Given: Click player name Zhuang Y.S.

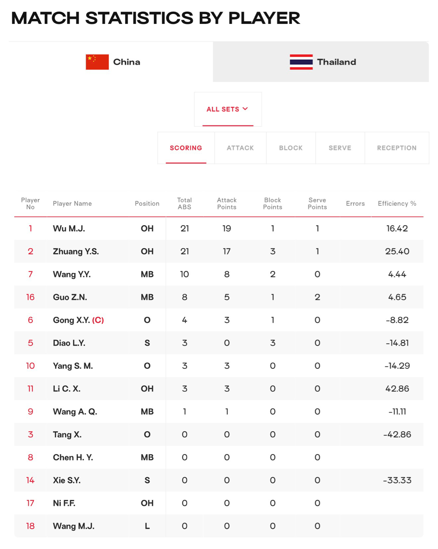Looking at the screenshot, I should tap(76, 251).
